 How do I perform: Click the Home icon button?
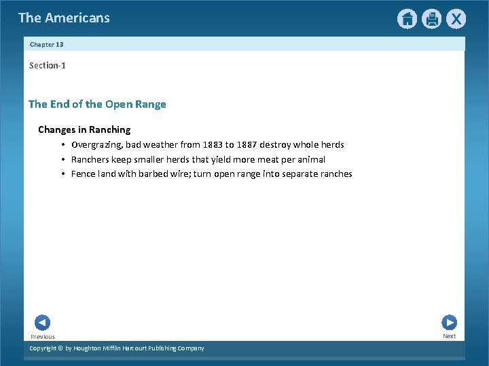click(x=407, y=19)
